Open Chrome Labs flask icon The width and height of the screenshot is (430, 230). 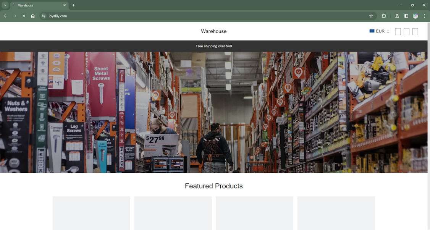(x=397, y=16)
